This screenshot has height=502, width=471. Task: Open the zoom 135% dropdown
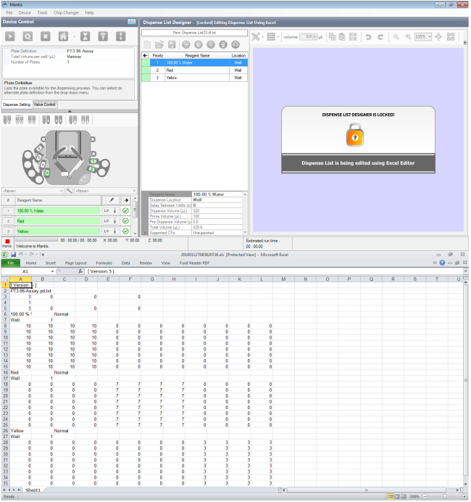pos(430,36)
